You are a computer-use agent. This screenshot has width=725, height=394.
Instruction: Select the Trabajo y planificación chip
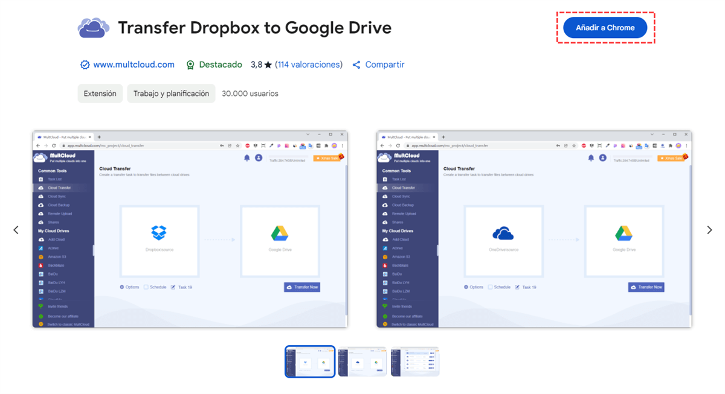[x=171, y=94]
